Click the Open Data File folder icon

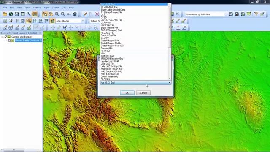(x=5, y=14)
